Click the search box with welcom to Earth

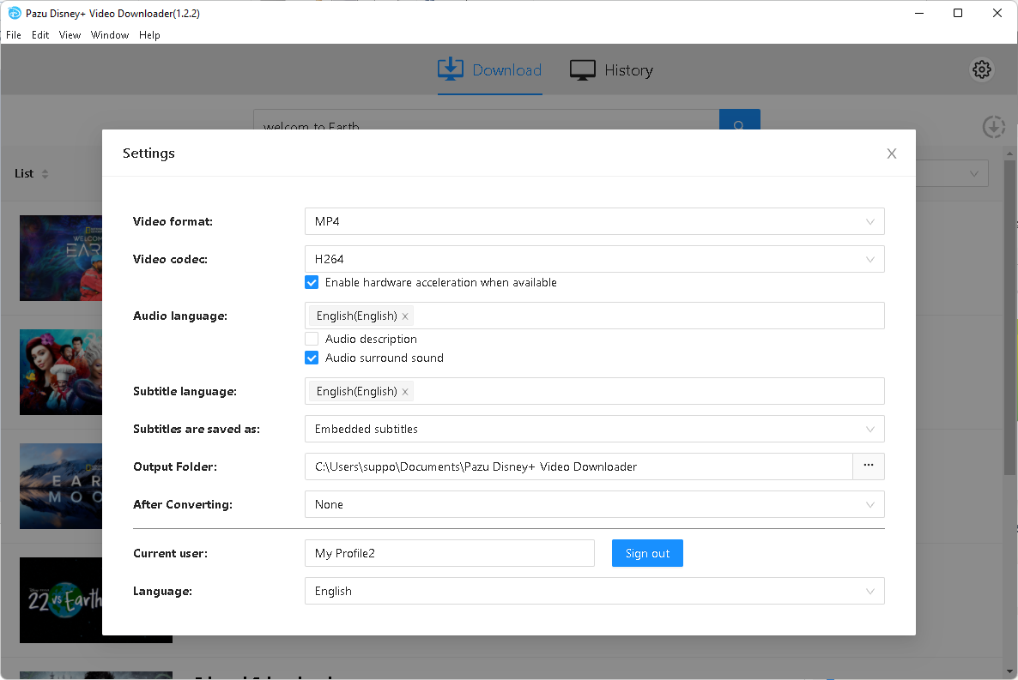pyautogui.click(x=487, y=120)
